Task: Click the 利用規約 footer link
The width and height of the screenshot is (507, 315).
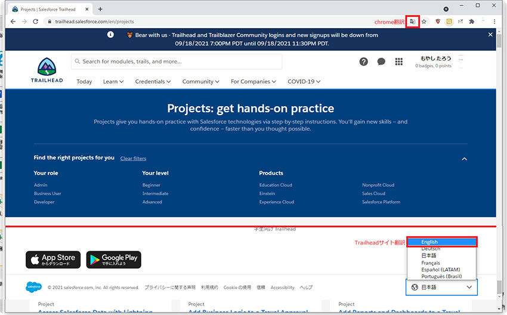Action: click(x=209, y=287)
